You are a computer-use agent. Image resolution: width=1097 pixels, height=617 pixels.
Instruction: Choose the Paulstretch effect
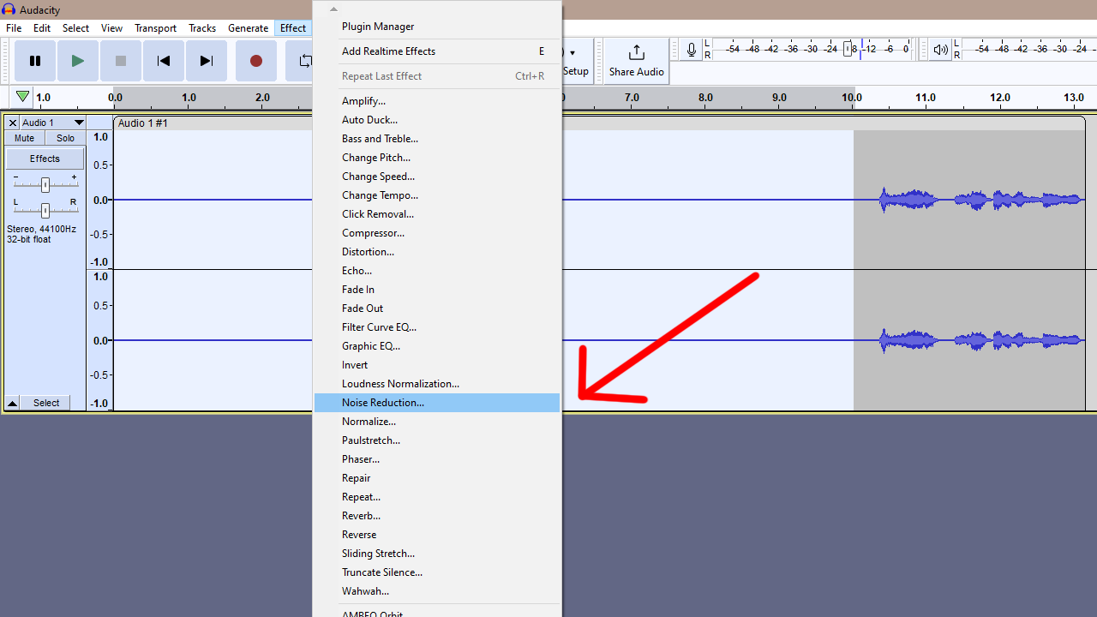coord(437,440)
